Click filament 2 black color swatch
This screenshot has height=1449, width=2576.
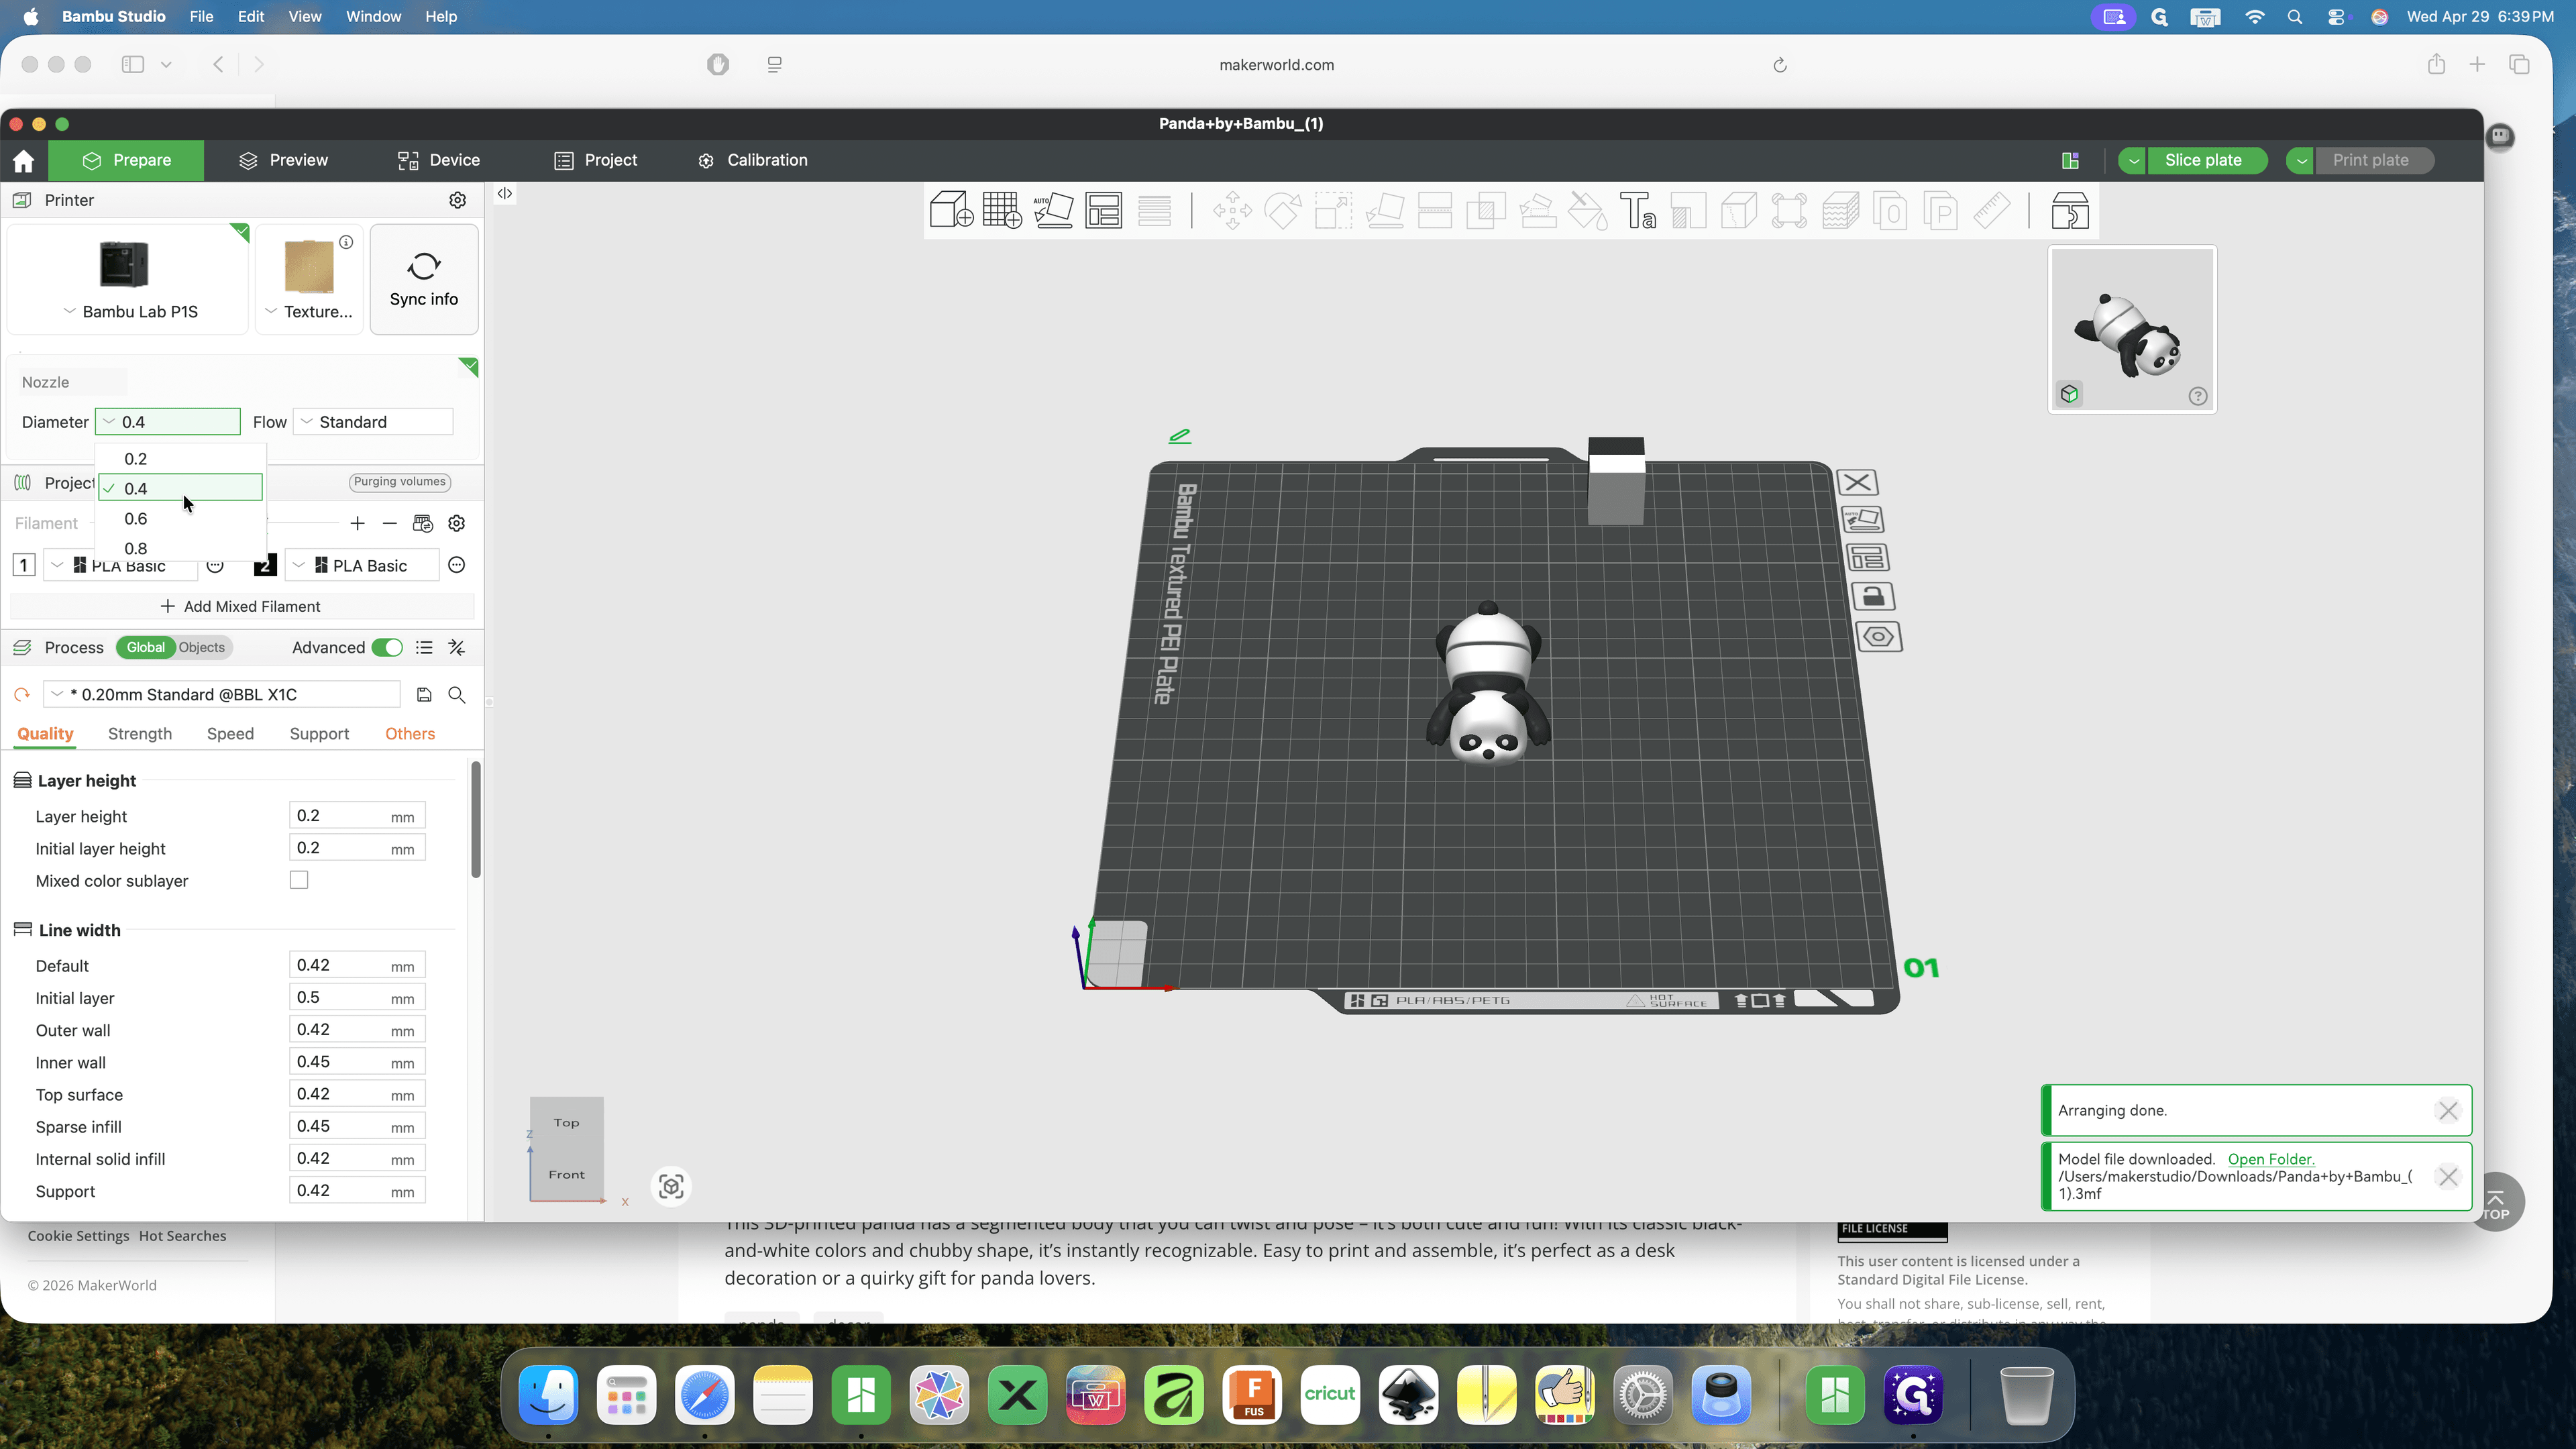[265, 565]
